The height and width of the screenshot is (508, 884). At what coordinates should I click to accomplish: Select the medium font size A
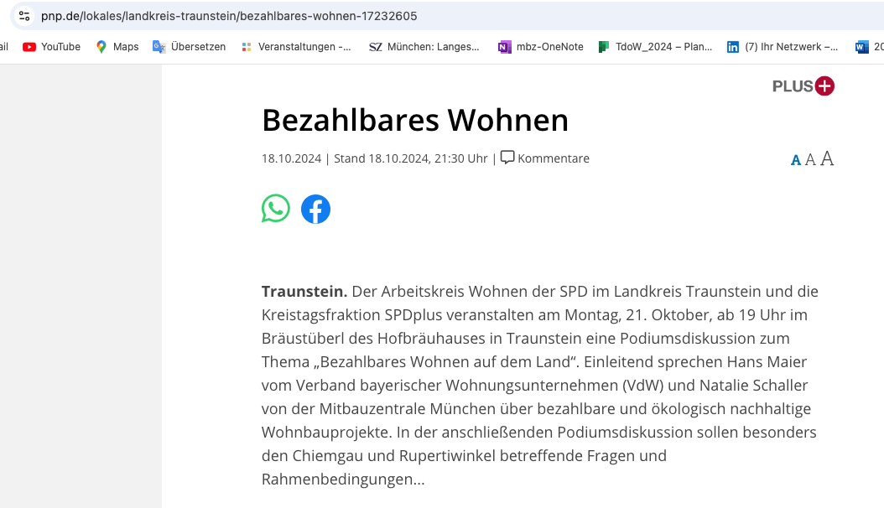click(x=810, y=159)
